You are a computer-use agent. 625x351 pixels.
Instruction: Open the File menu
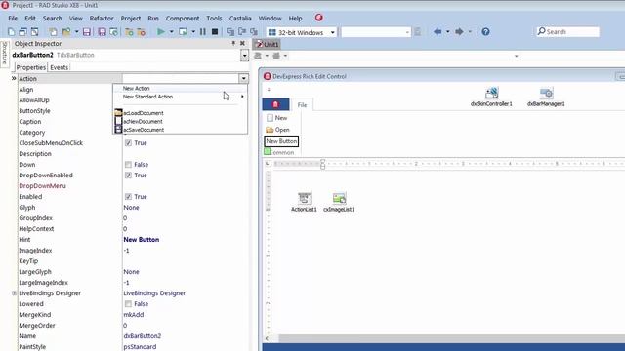coord(13,19)
